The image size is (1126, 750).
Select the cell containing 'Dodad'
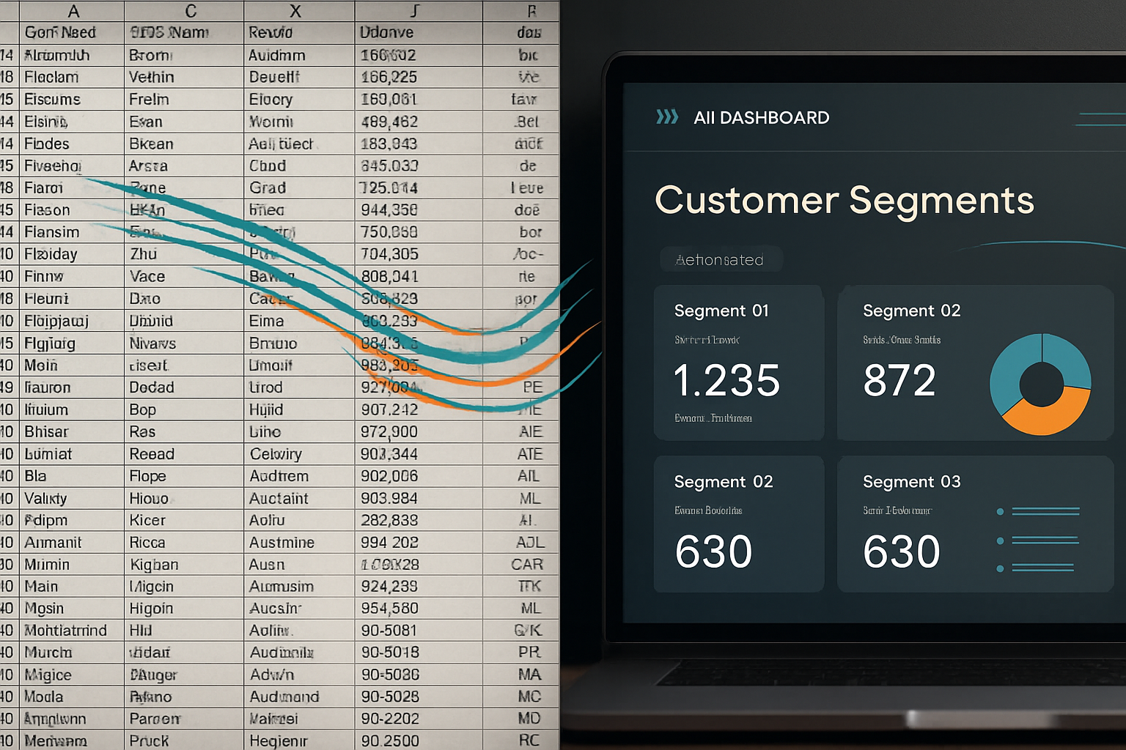point(184,387)
